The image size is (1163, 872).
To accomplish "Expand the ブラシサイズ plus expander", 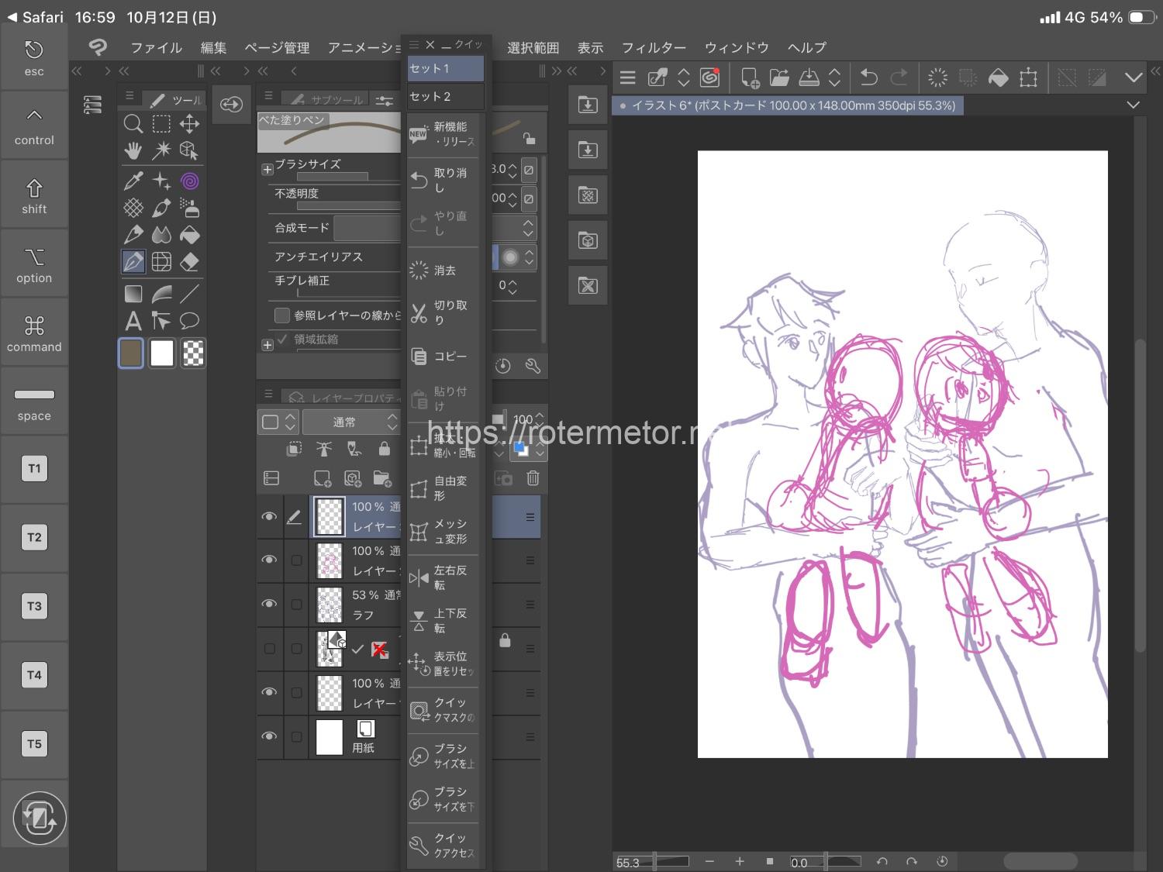I will click(x=267, y=169).
